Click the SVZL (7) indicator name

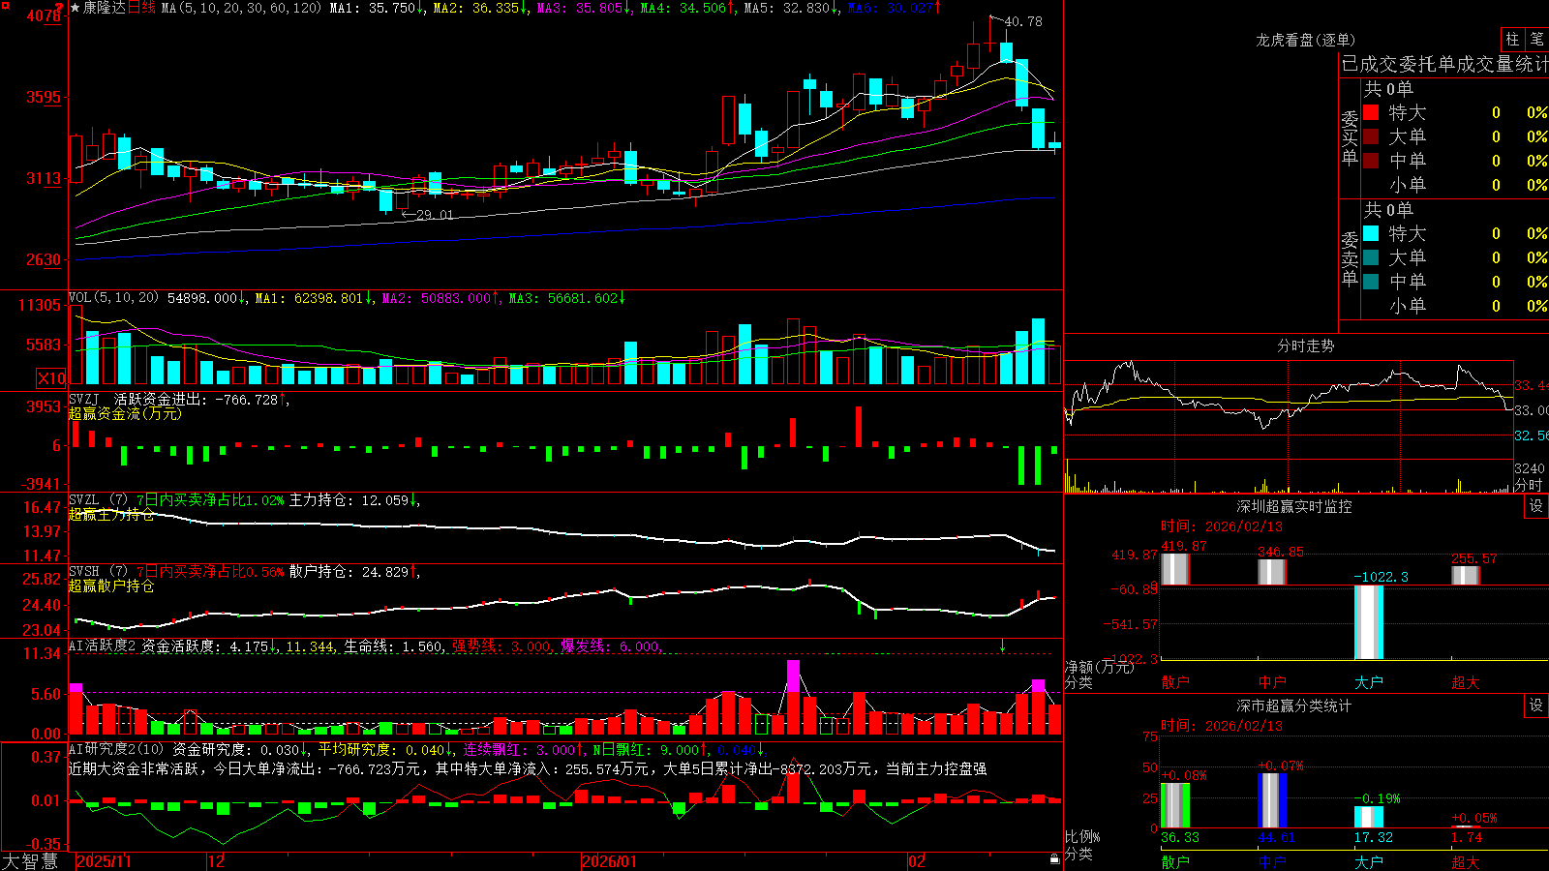coord(98,500)
